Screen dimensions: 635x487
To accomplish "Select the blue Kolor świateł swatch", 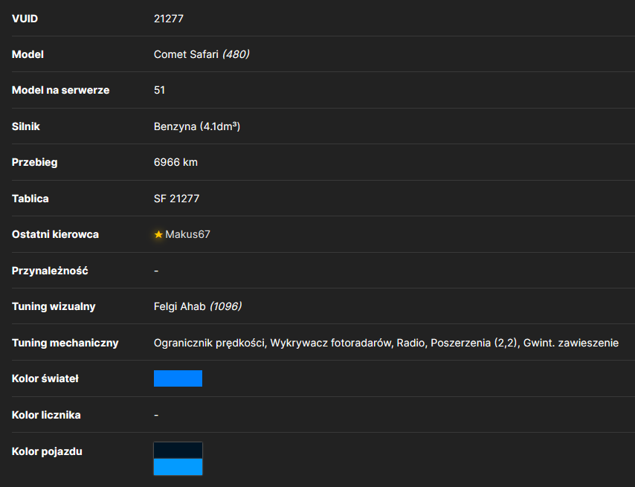I will [178, 378].
